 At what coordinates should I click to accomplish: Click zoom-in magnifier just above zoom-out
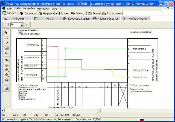(7, 70)
